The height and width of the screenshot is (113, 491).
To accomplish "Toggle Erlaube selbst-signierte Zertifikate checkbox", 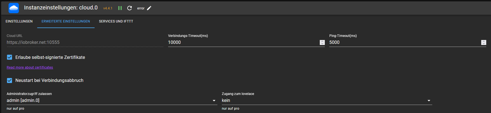I will pyautogui.click(x=10, y=57).
